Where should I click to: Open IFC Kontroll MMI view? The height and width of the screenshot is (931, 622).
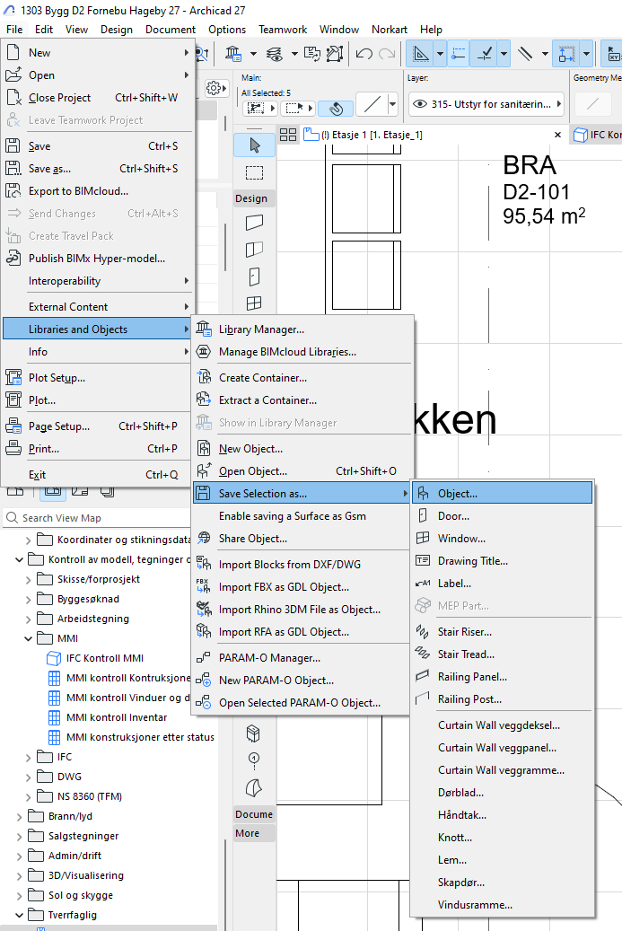[104, 658]
